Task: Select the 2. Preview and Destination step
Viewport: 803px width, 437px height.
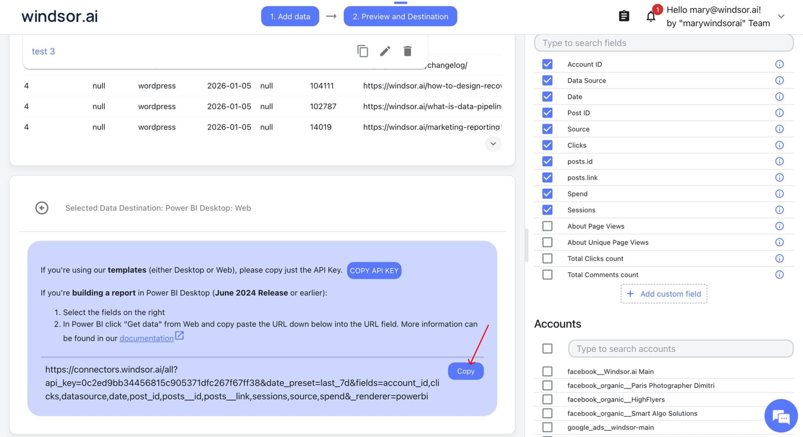Action: [400, 16]
